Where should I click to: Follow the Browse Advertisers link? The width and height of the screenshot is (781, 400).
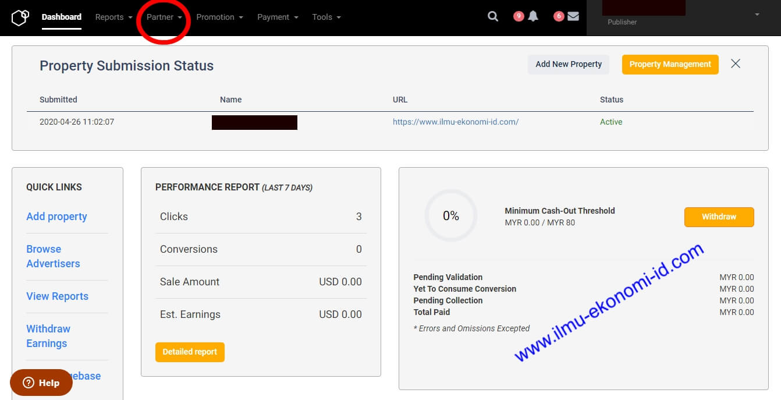tap(53, 256)
